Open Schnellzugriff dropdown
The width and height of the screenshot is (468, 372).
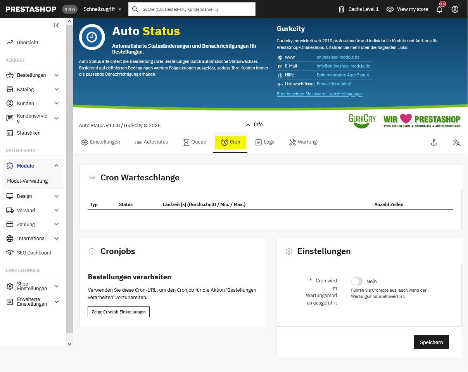tap(102, 9)
